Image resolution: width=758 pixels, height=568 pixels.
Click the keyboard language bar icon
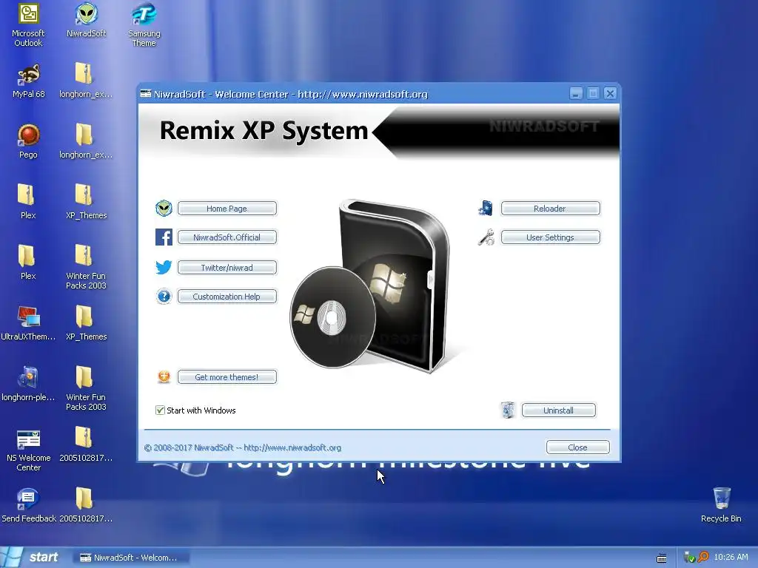[x=661, y=558]
